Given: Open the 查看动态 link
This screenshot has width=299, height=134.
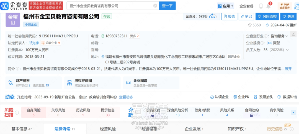Looking at the screenshot, I should pyautogui.click(x=126, y=97).
